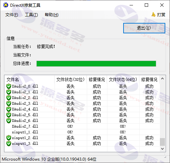The height and width of the screenshot is (163, 170).
Task: Click the 当前文件 label
Action: (22, 55)
